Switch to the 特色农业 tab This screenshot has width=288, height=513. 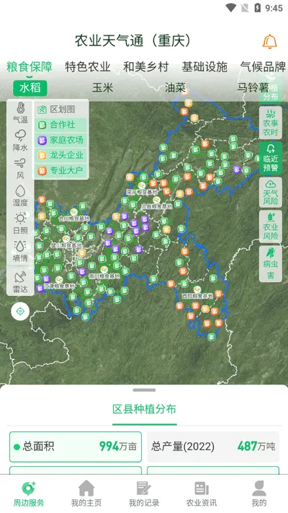88,67
